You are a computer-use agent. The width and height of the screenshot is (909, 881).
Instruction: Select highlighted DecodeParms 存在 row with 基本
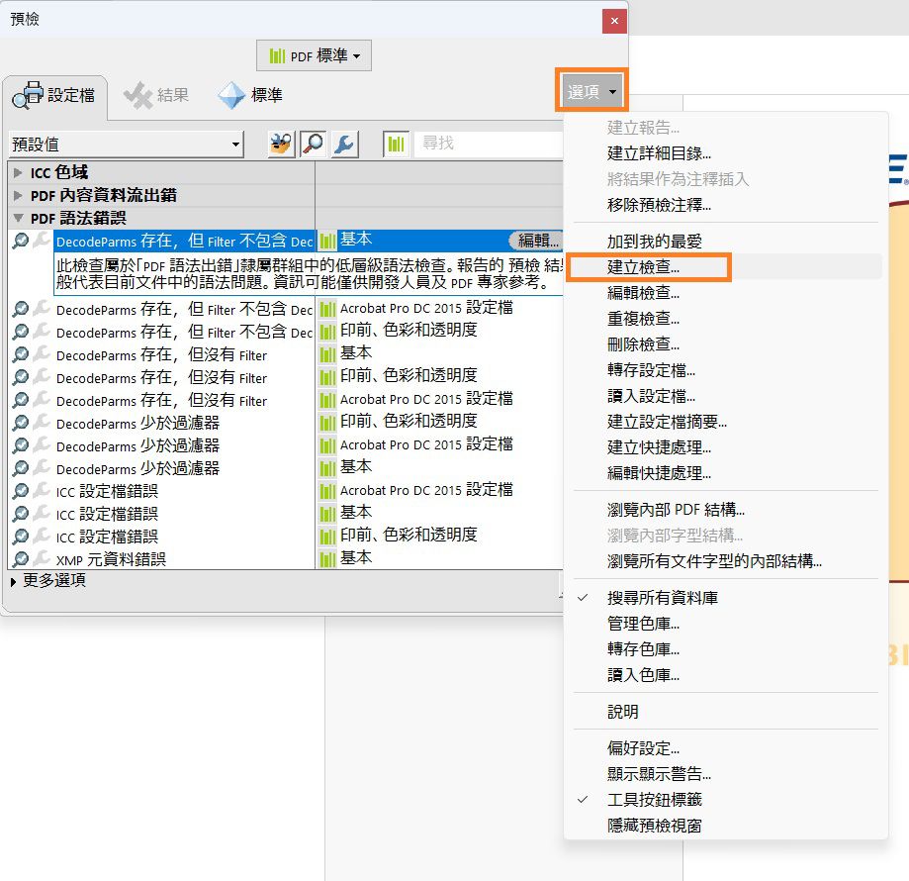click(308, 241)
